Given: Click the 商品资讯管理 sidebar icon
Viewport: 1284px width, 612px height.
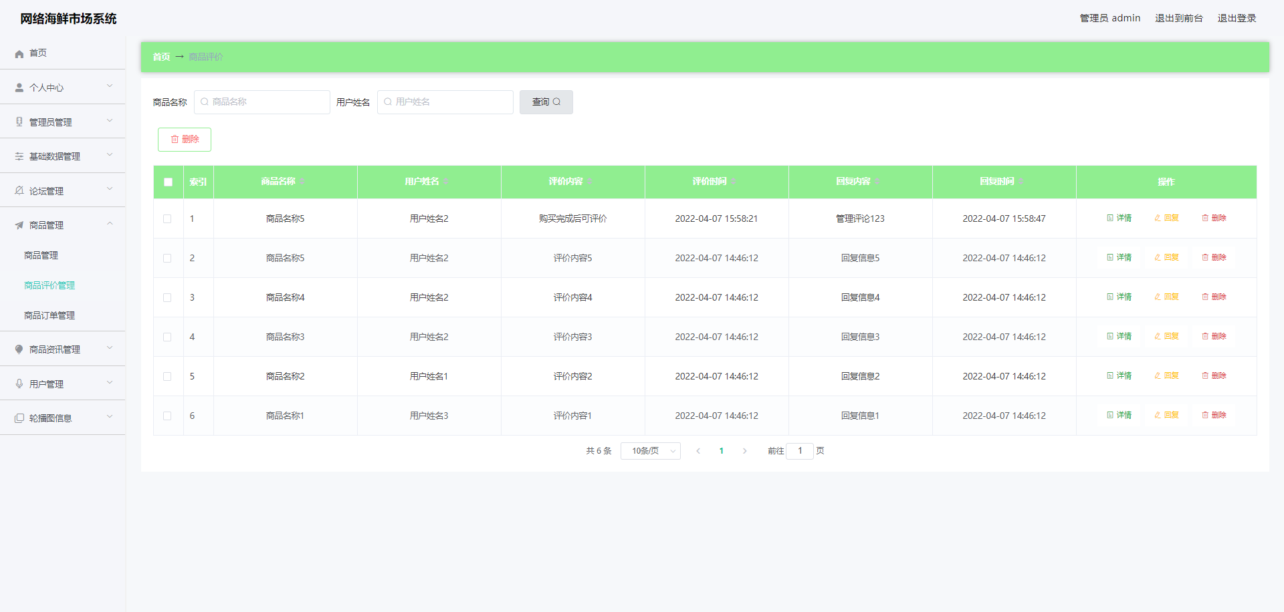Looking at the screenshot, I should pos(19,349).
